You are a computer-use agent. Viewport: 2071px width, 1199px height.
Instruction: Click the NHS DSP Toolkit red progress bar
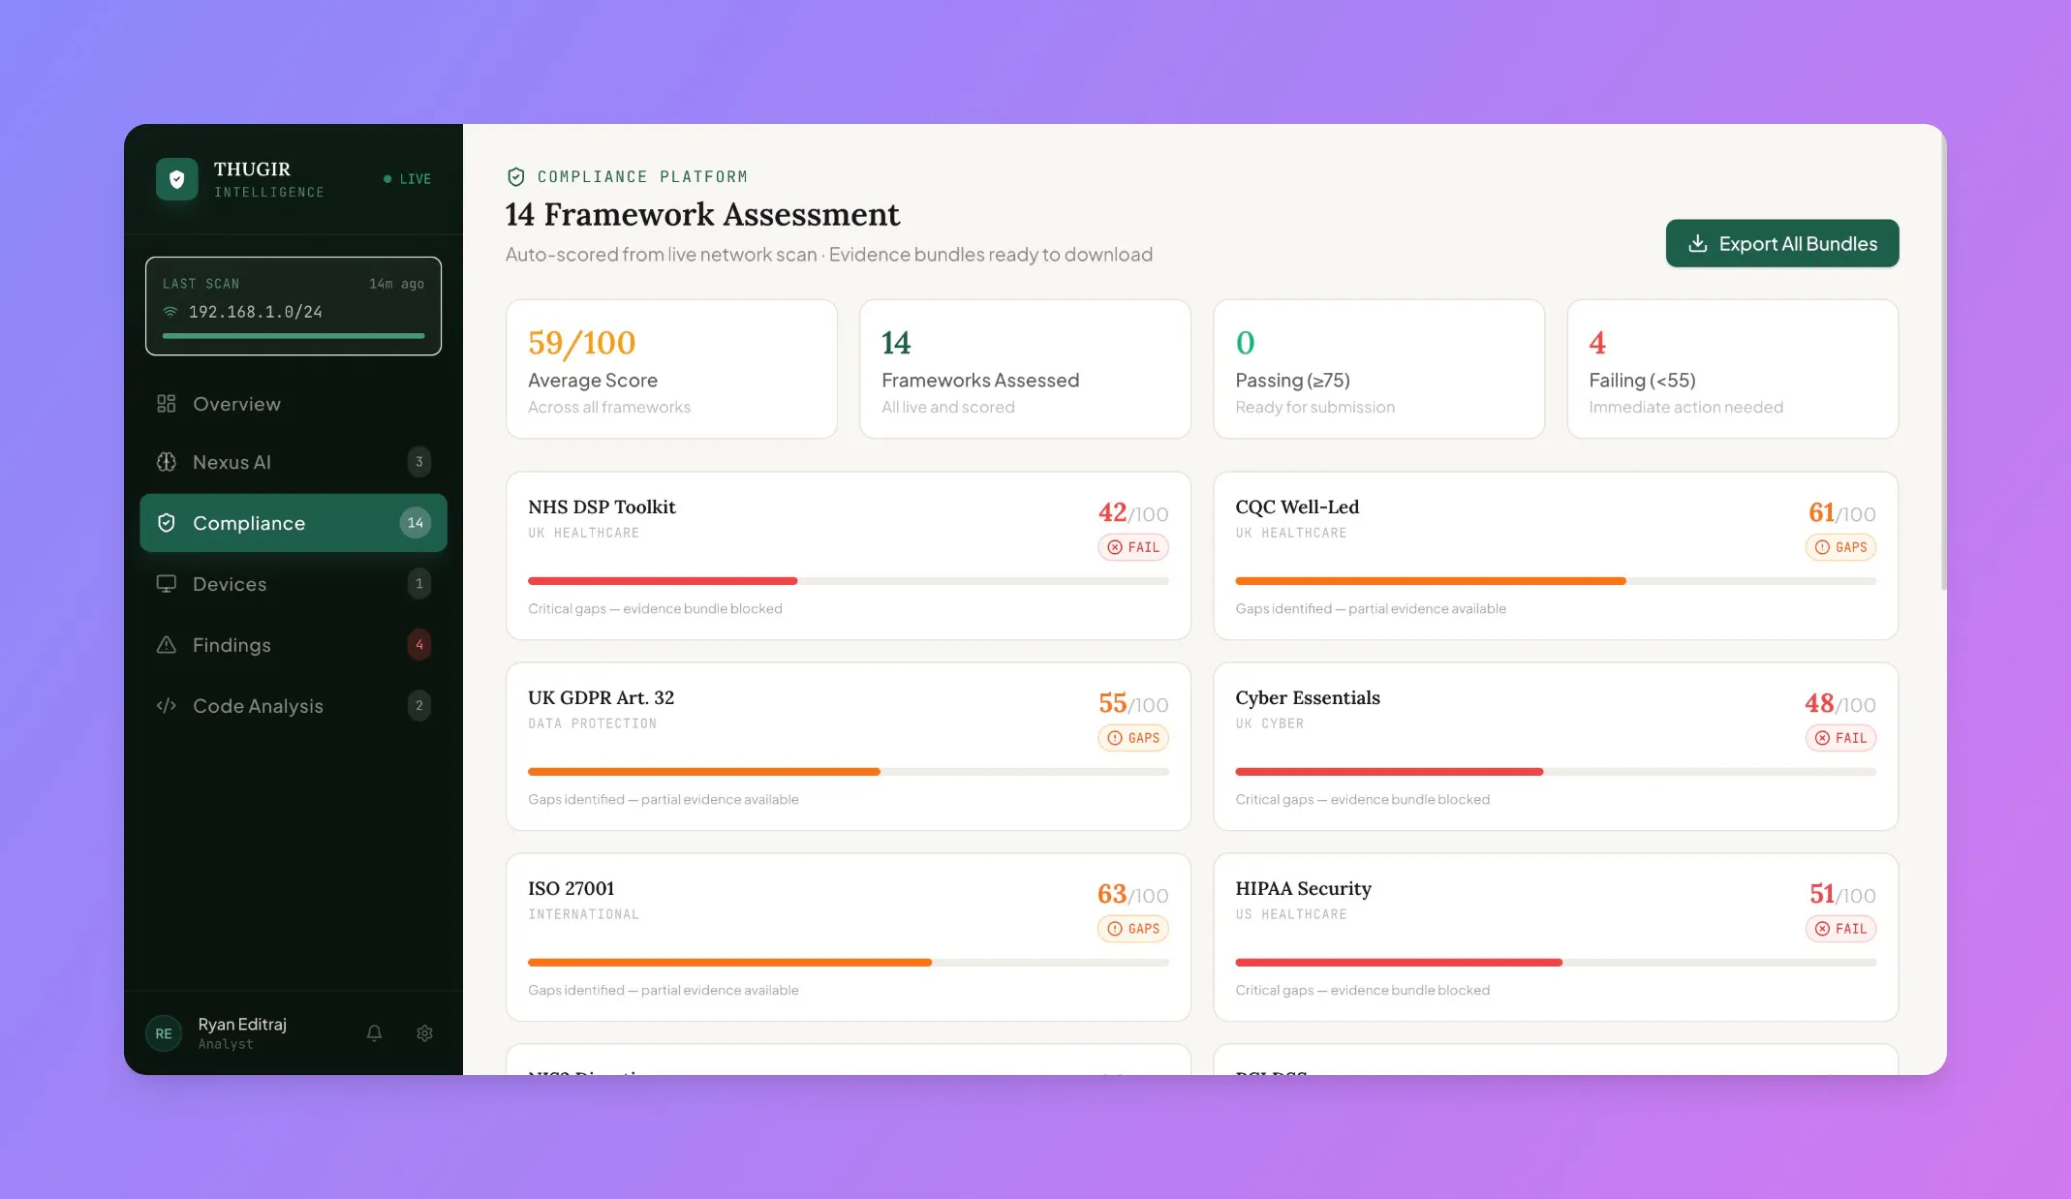tap(663, 581)
